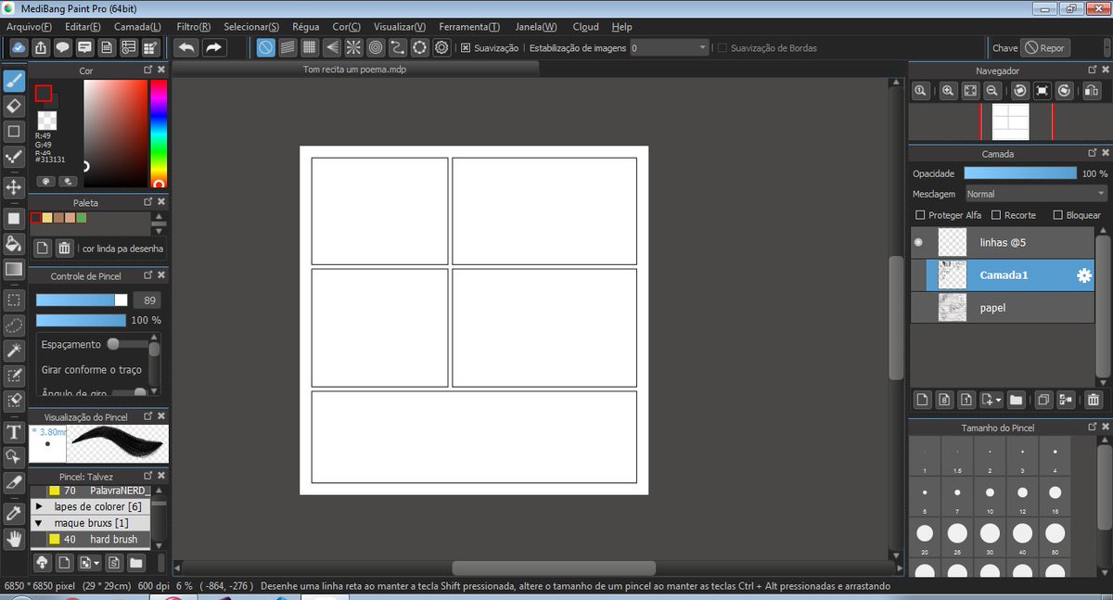This screenshot has height=600, width=1113.
Task: Toggle the Suavização checkbox
Action: (466, 47)
